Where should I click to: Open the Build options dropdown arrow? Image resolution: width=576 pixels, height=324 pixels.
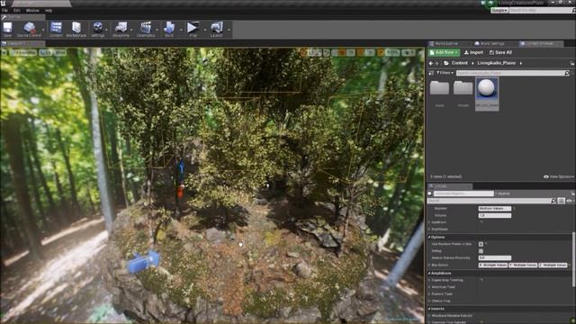(181, 30)
